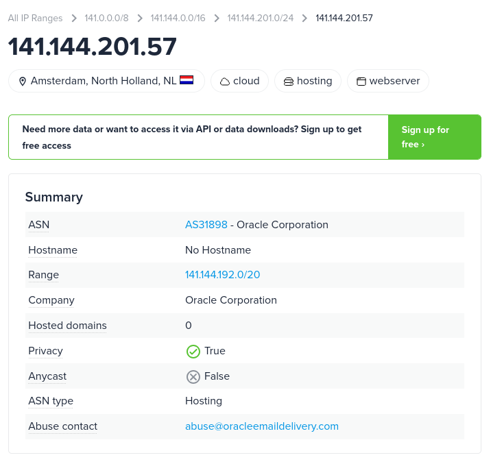Click the Anycast row label
Viewport: 491px width, 464px height.
click(x=47, y=376)
